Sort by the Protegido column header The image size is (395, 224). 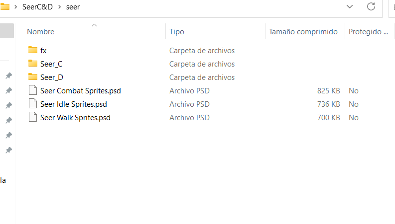click(x=368, y=32)
